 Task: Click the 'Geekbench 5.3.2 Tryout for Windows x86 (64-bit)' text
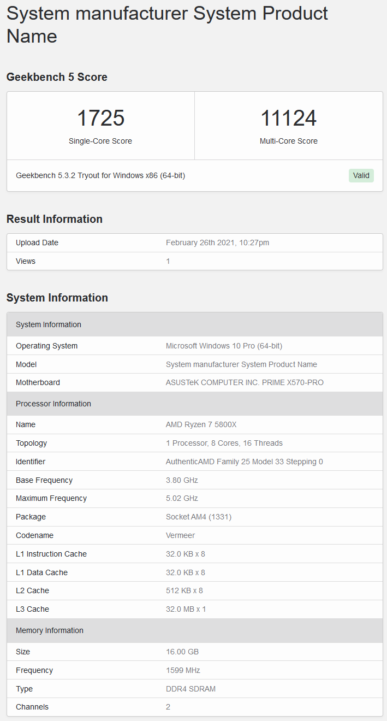(100, 175)
